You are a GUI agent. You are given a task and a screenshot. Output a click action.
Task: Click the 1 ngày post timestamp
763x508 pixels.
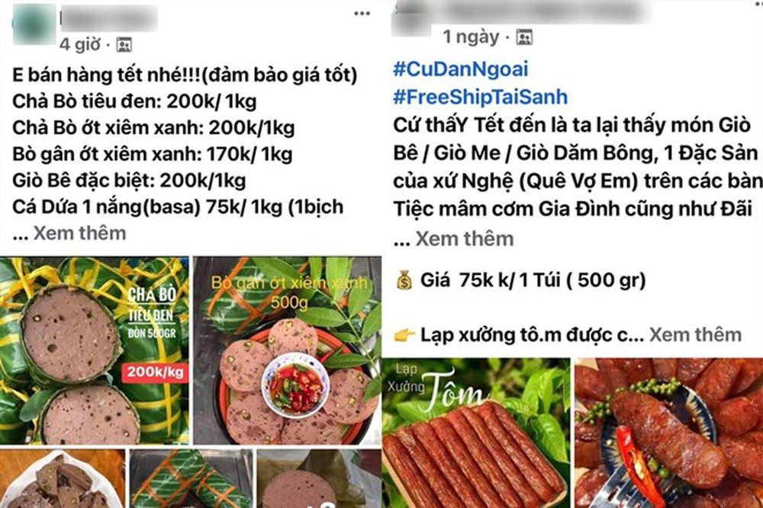pos(471,37)
